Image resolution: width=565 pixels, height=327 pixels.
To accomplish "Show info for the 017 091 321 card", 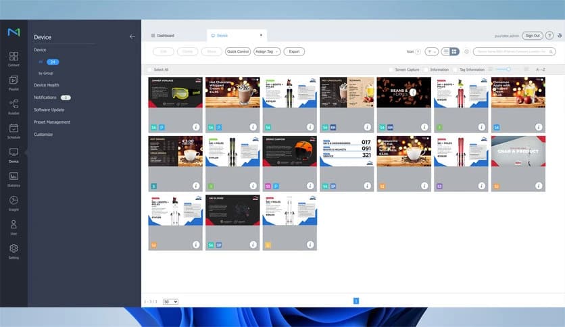I will coord(367,186).
